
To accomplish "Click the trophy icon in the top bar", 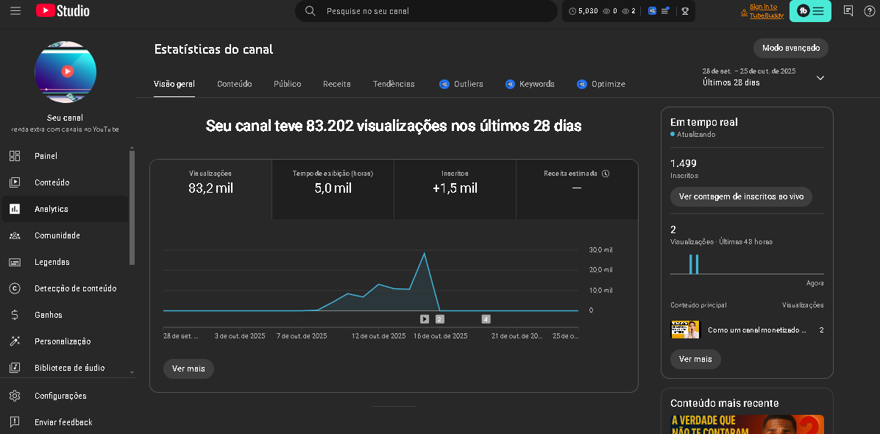I will 684,11.
